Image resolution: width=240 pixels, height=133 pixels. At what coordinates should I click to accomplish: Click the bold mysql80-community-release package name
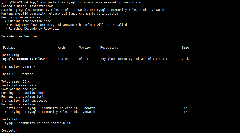(x=25, y=59)
